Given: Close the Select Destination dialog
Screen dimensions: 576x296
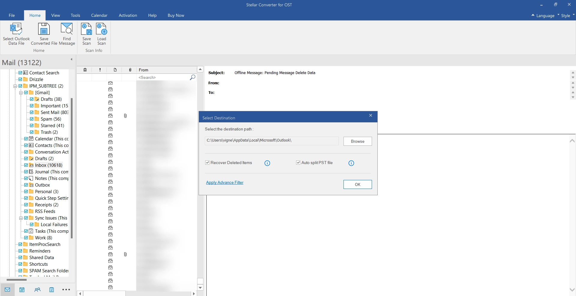Looking at the screenshot, I should [x=370, y=115].
